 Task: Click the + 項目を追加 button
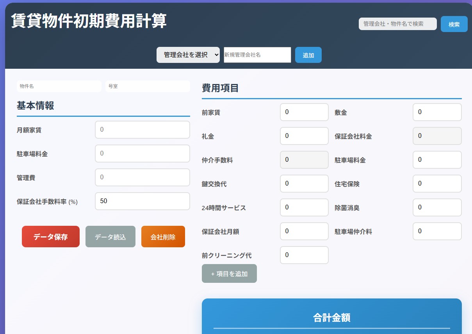[229, 273]
